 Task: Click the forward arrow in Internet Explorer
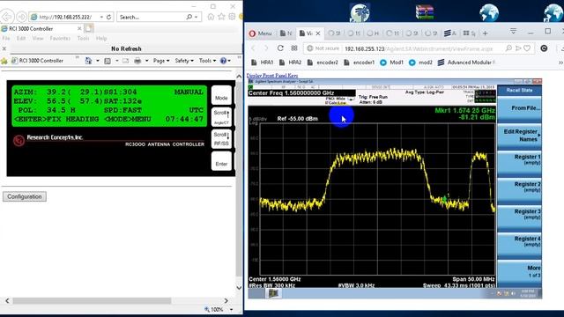(x=21, y=17)
